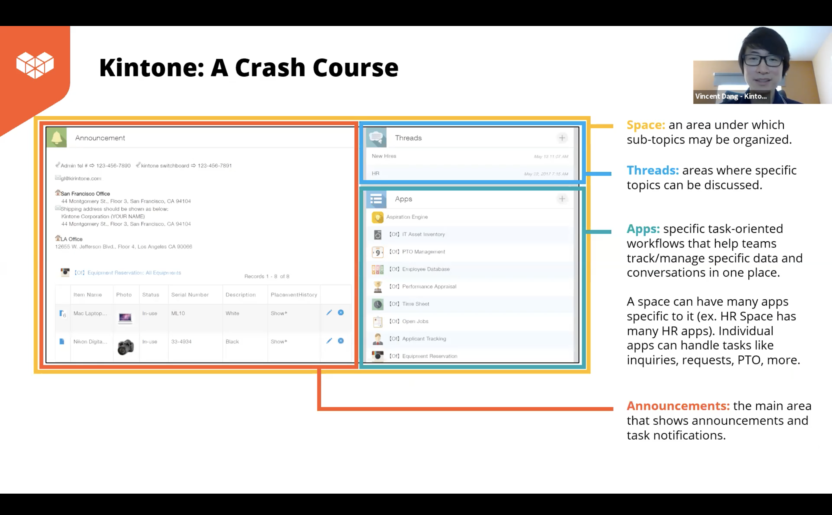Go to the Open Jobs app

point(409,321)
